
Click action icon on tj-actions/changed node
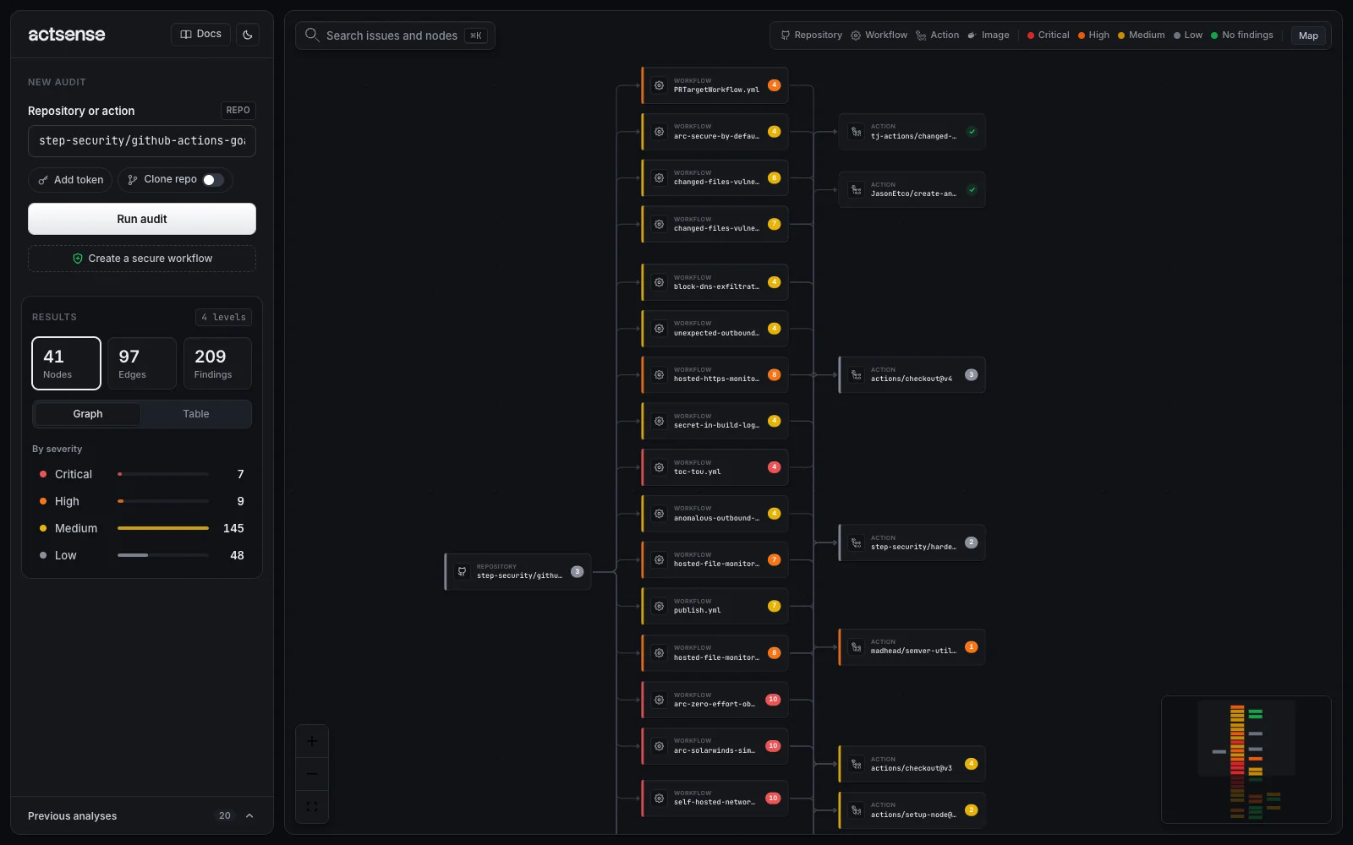click(x=857, y=132)
